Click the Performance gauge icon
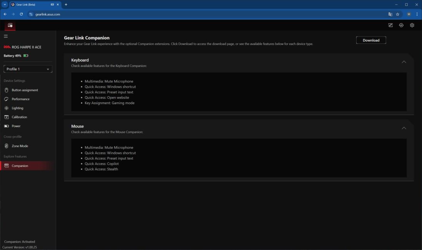This screenshot has height=250, width=422. (7, 99)
